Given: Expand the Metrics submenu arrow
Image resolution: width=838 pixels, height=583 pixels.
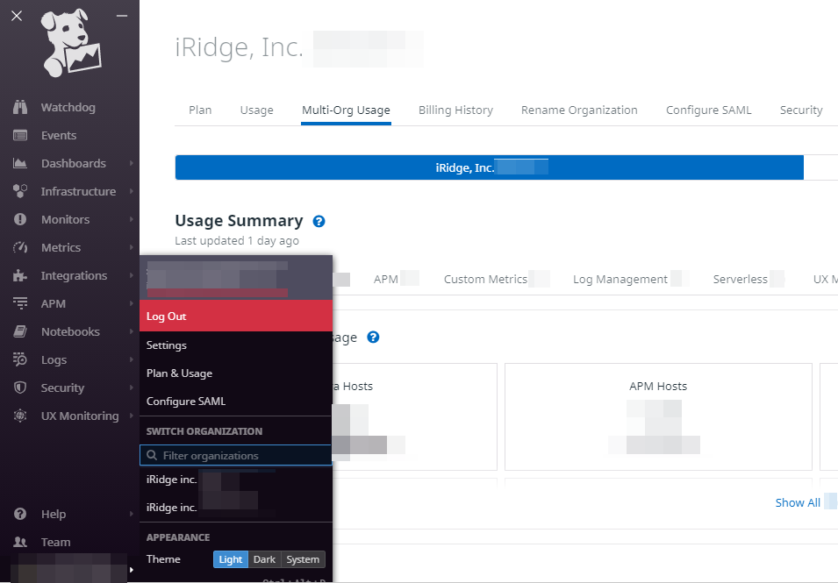Looking at the screenshot, I should tap(131, 247).
